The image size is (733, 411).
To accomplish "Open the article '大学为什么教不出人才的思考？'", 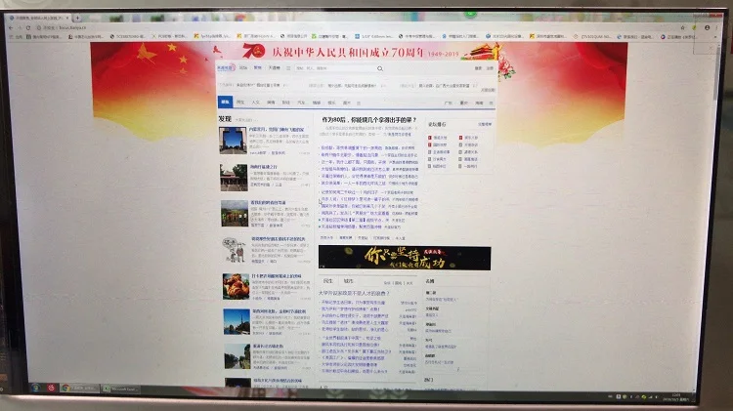I will [354, 293].
